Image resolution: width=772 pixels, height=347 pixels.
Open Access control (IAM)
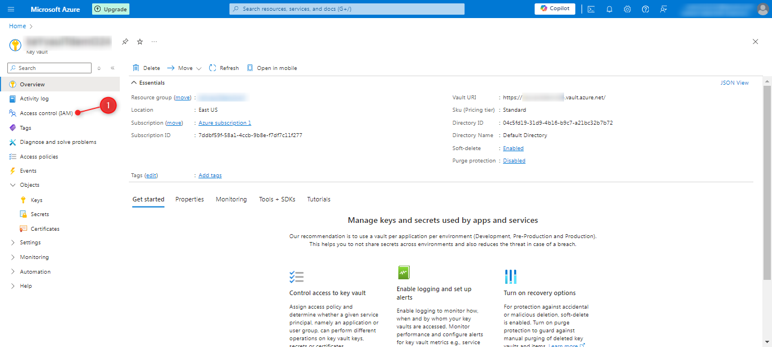[46, 113]
